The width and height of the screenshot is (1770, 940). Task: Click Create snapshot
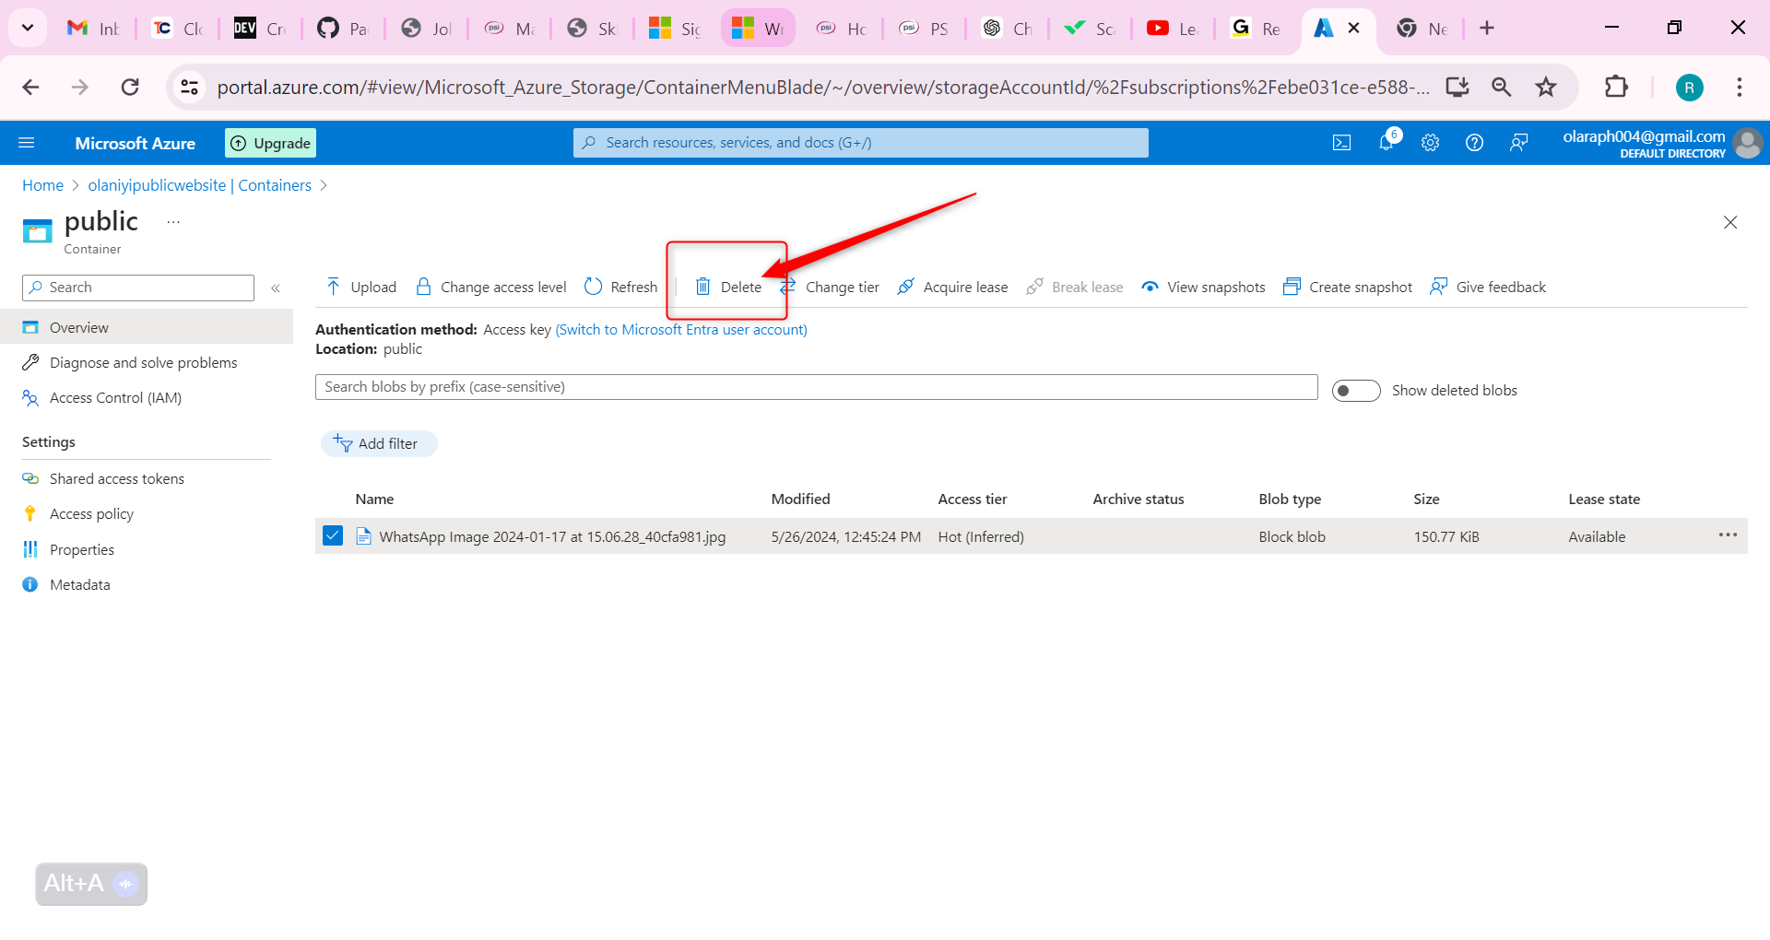[x=1348, y=287]
